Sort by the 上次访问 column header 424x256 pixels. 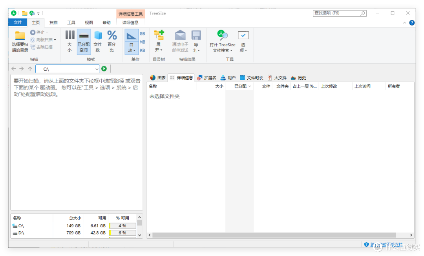pyautogui.click(x=369, y=86)
